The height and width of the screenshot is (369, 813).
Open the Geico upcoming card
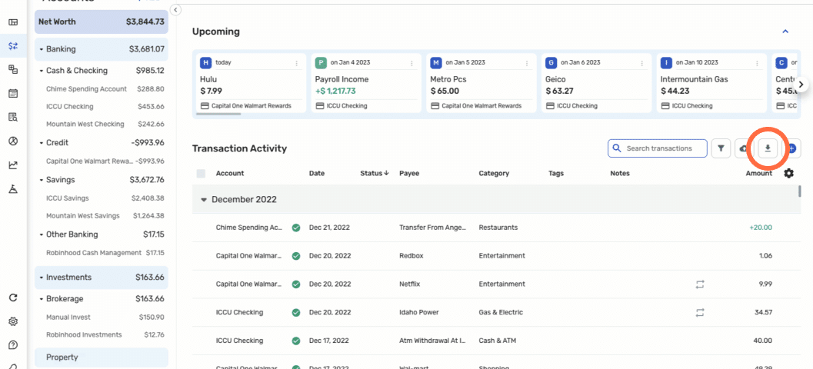pyautogui.click(x=596, y=82)
